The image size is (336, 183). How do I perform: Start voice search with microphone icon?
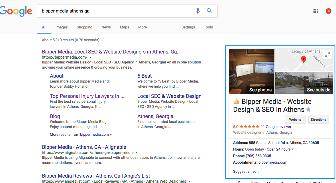pos(197,11)
